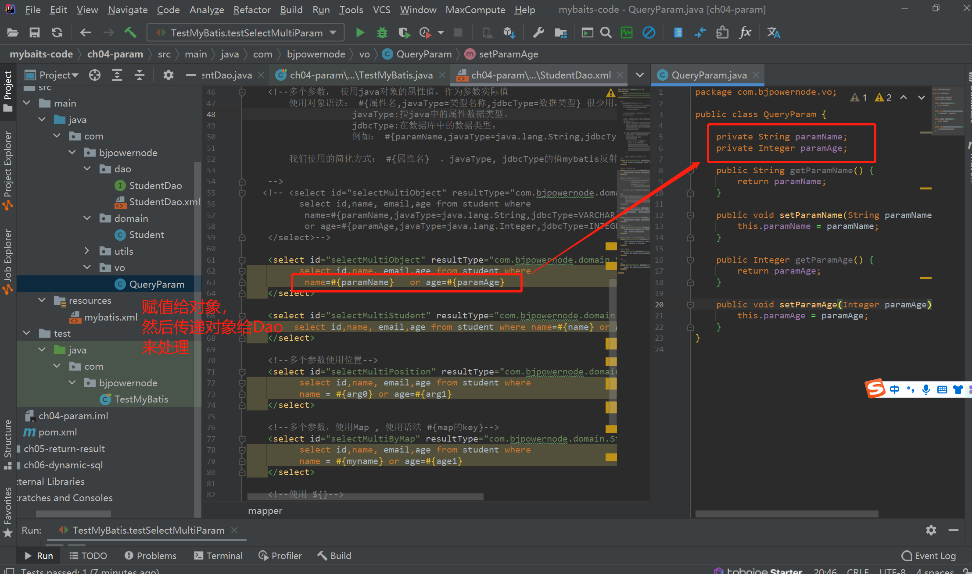Click the XML editor horizontal scrollbar
This screenshot has width=972, height=574.
[365, 497]
